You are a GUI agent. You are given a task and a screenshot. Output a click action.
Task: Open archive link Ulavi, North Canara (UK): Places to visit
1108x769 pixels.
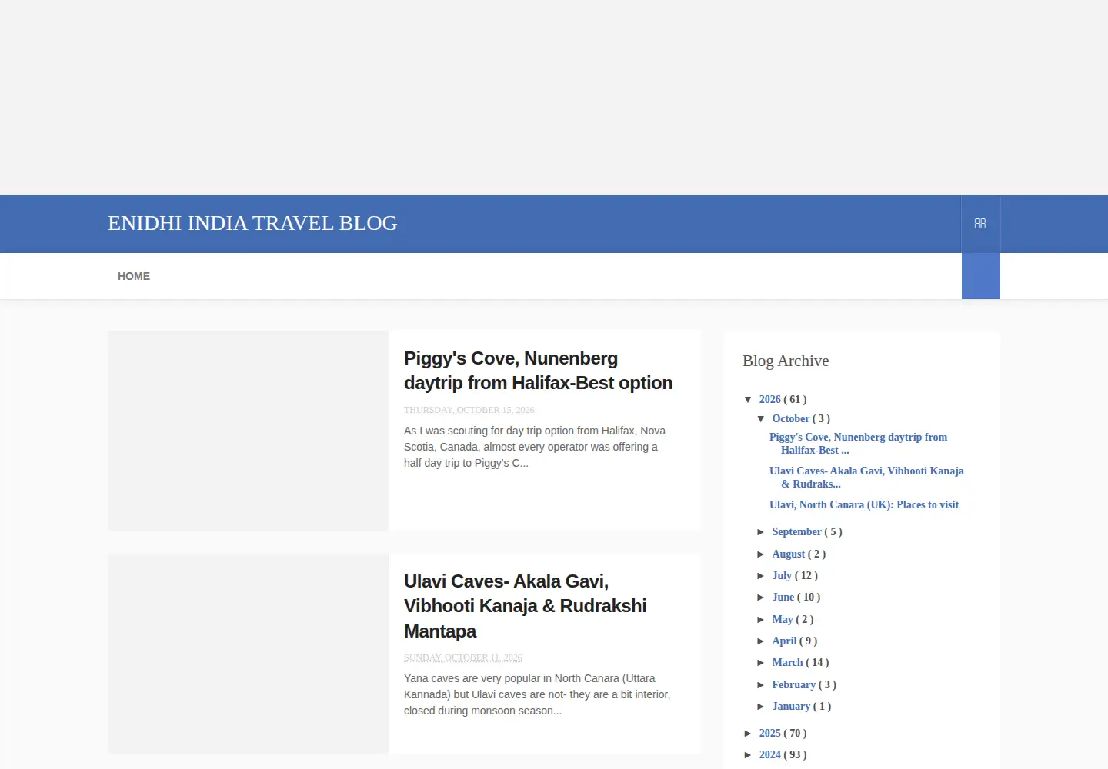click(864, 504)
